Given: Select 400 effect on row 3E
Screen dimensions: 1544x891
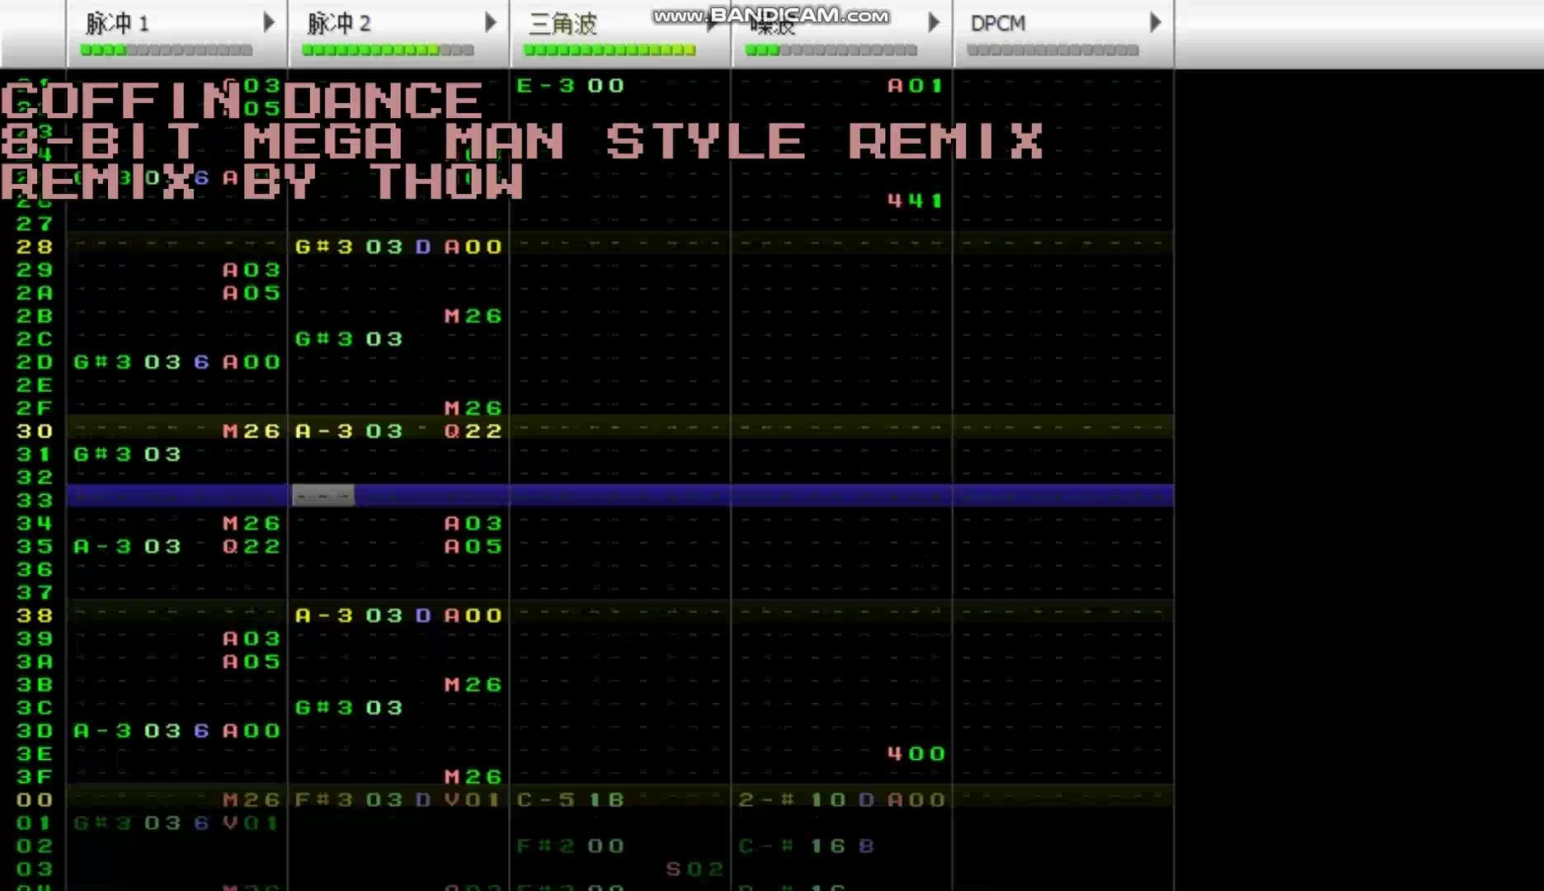Looking at the screenshot, I should pos(916,754).
